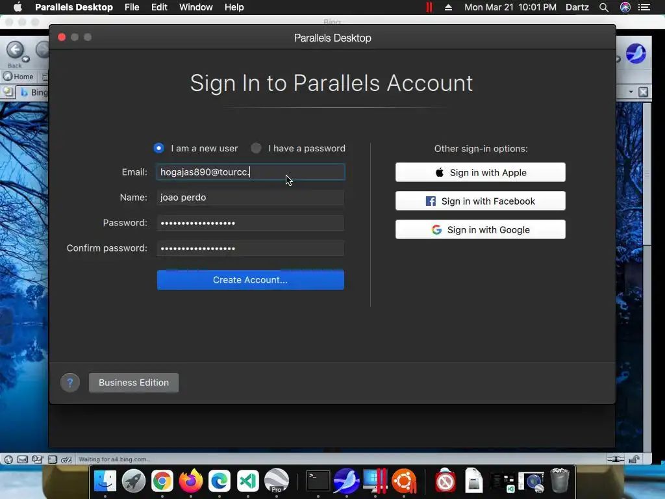
Task: Open the Edit menu
Action: click(x=159, y=7)
